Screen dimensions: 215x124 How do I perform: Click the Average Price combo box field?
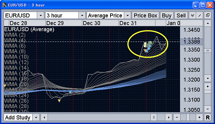click(x=106, y=15)
